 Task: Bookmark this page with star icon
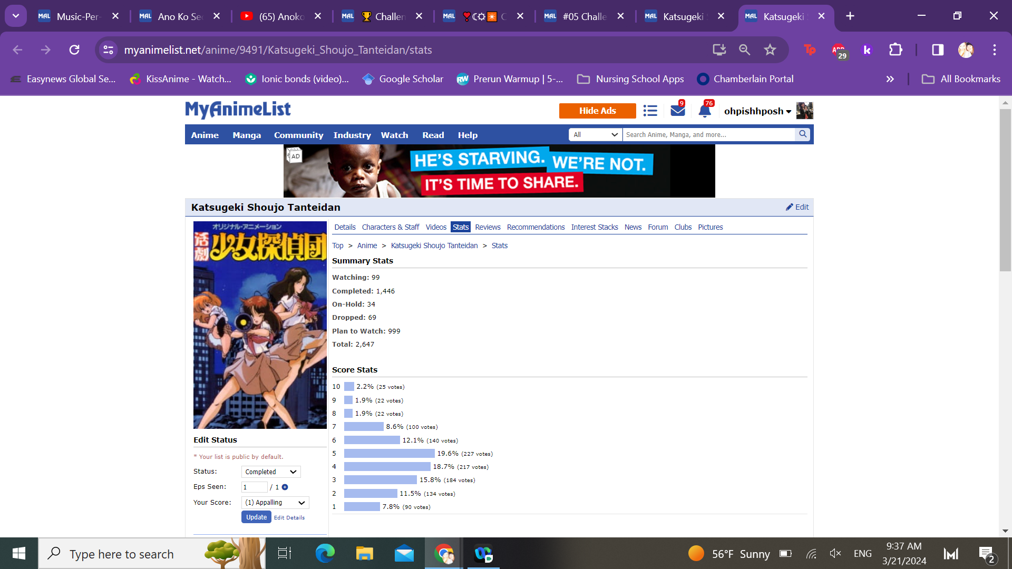click(x=770, y=50)
